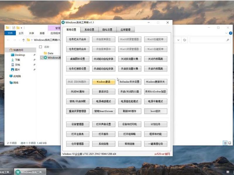Refresh the Explorer address bar location
Screen dimensions: 234x175
coord(185,40)
